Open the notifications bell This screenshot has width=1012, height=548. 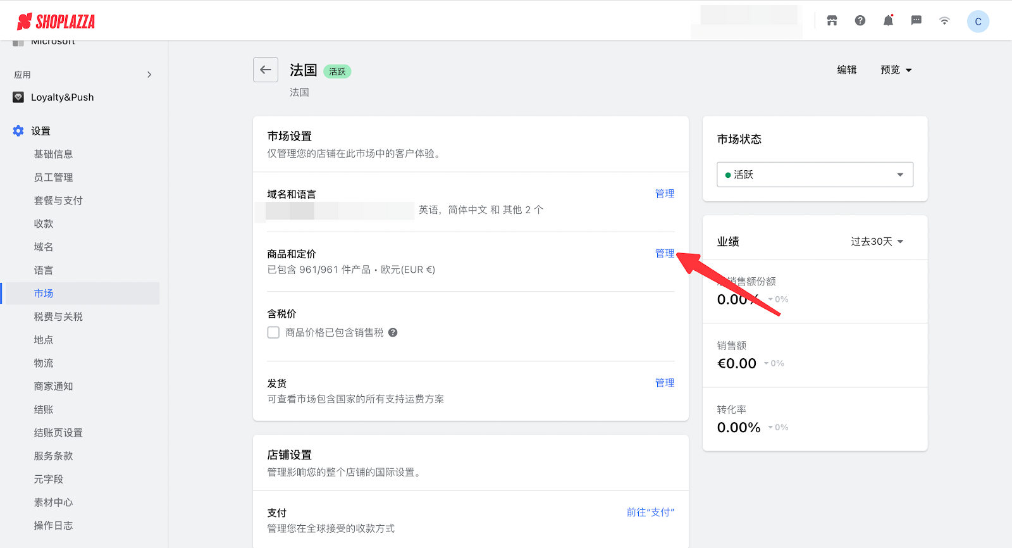(x=888, y=21)
